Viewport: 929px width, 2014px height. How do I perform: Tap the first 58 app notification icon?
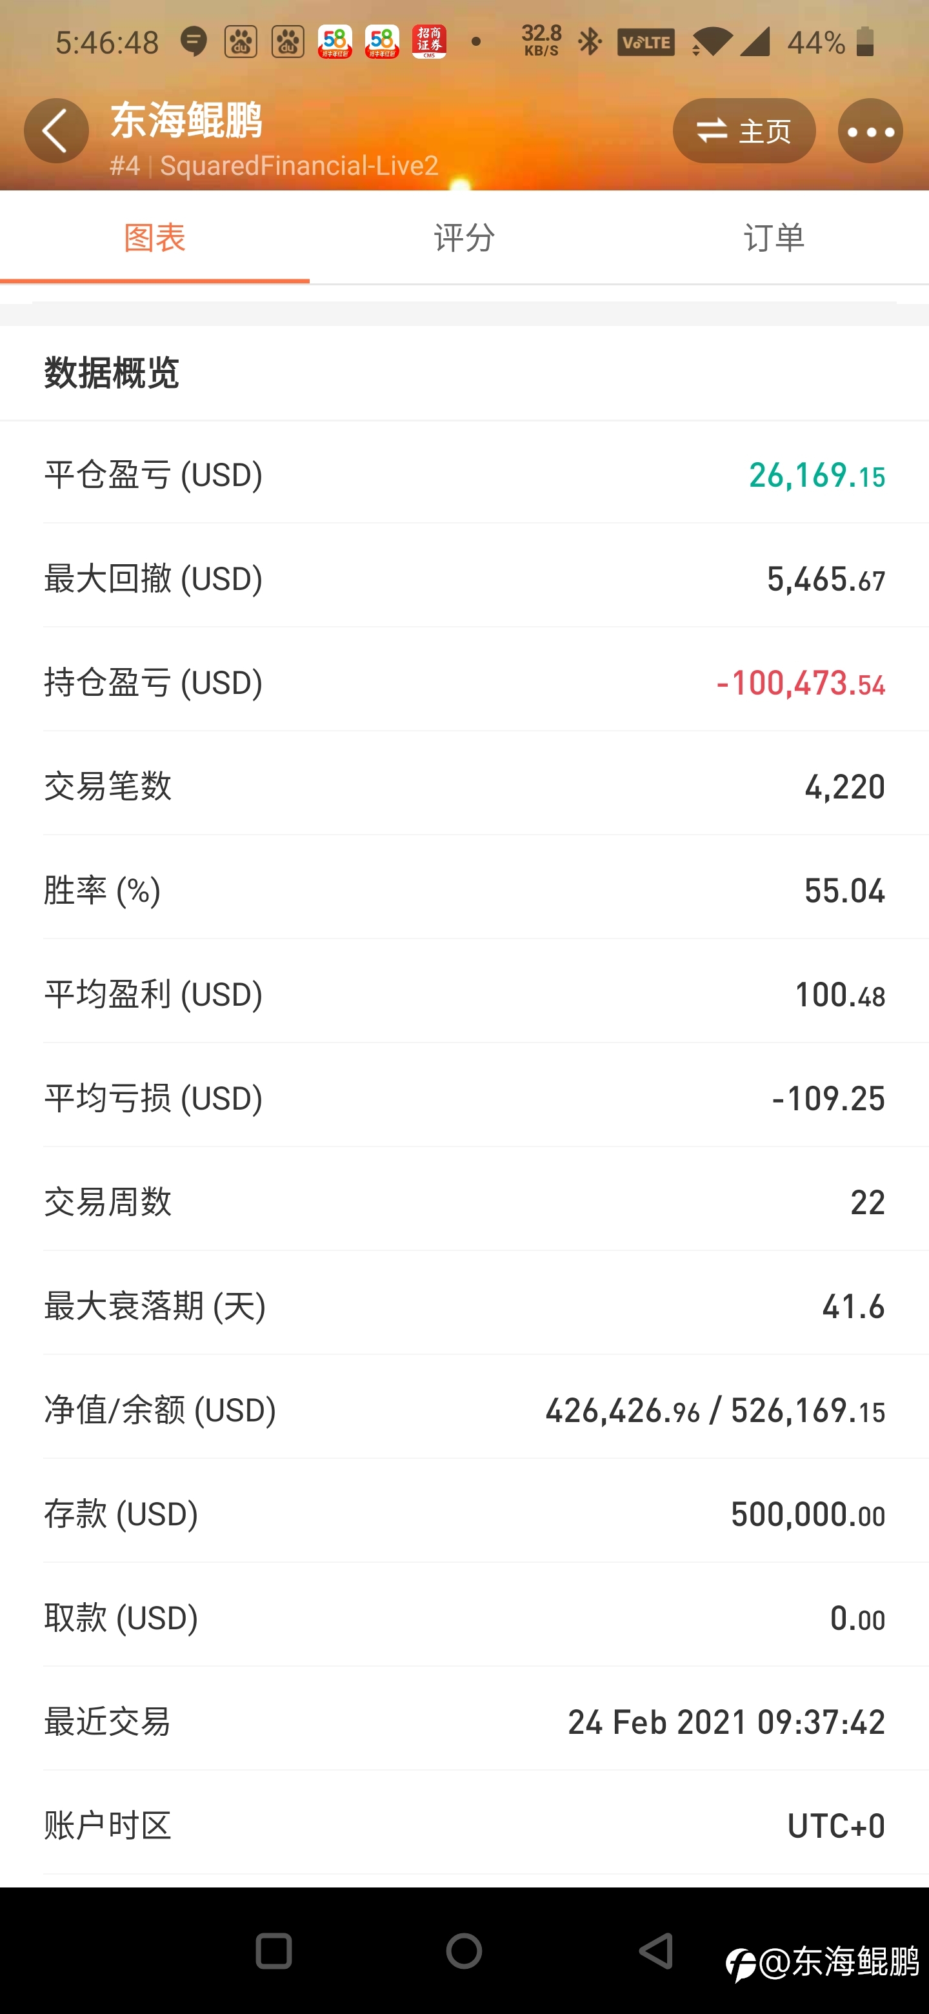pyautogui.click(x=334, y=41)
